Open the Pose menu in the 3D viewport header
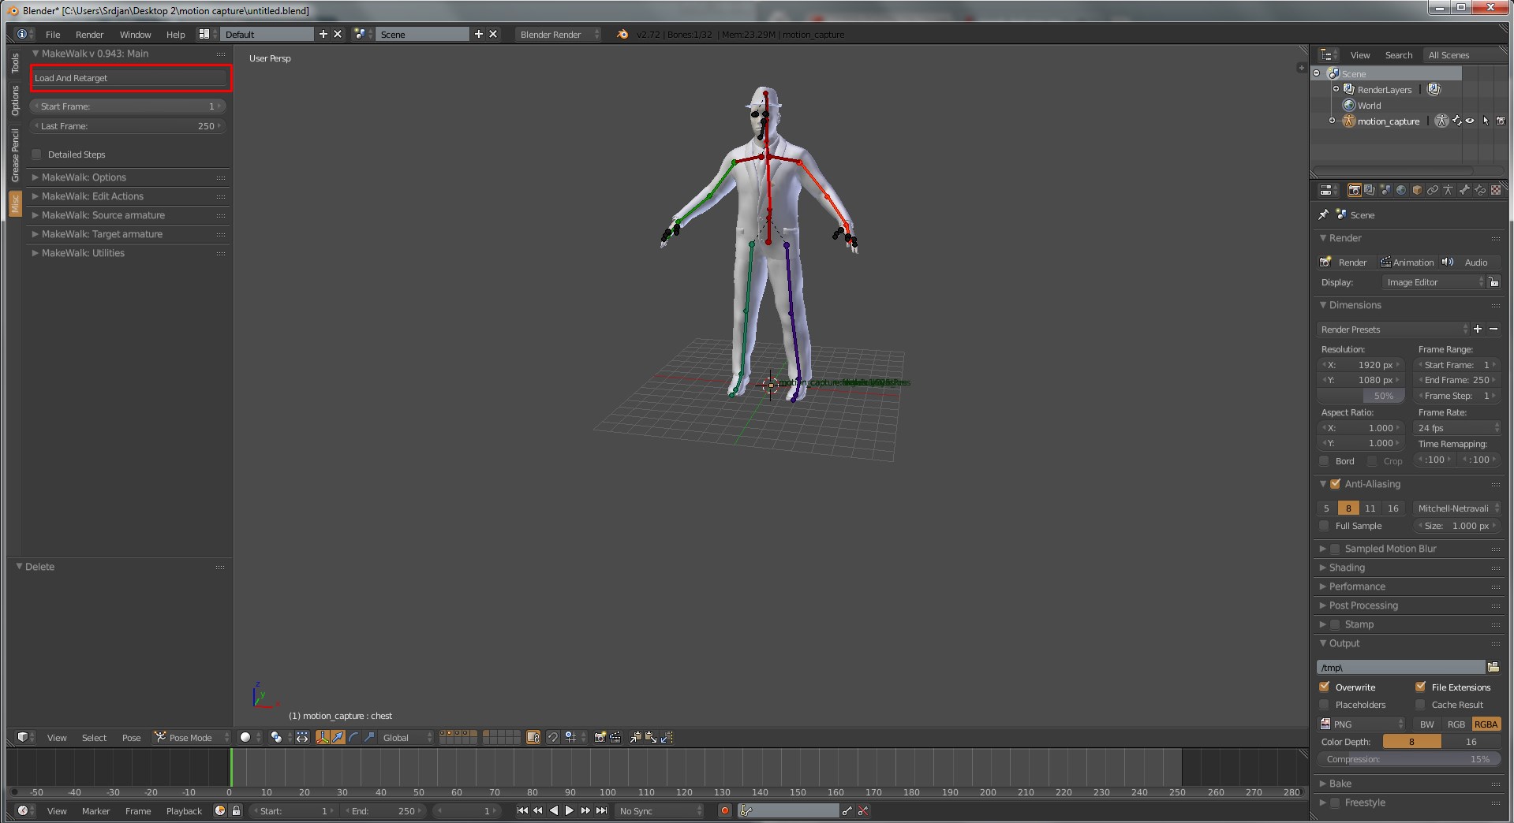1514x823 pixels. (131, 738)
